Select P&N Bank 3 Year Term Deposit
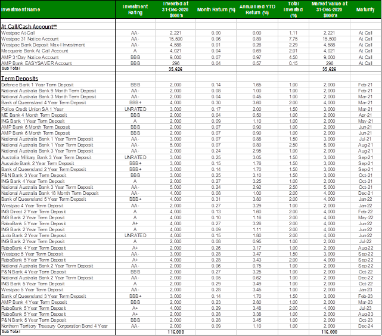 pyautogui.click(x=33, y=175)
